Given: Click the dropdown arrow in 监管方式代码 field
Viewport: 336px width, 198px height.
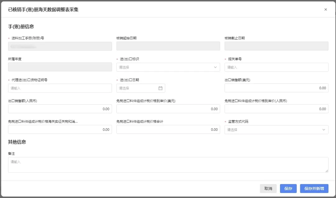Looking at the screenshot, I should click(x=324, y=130).
